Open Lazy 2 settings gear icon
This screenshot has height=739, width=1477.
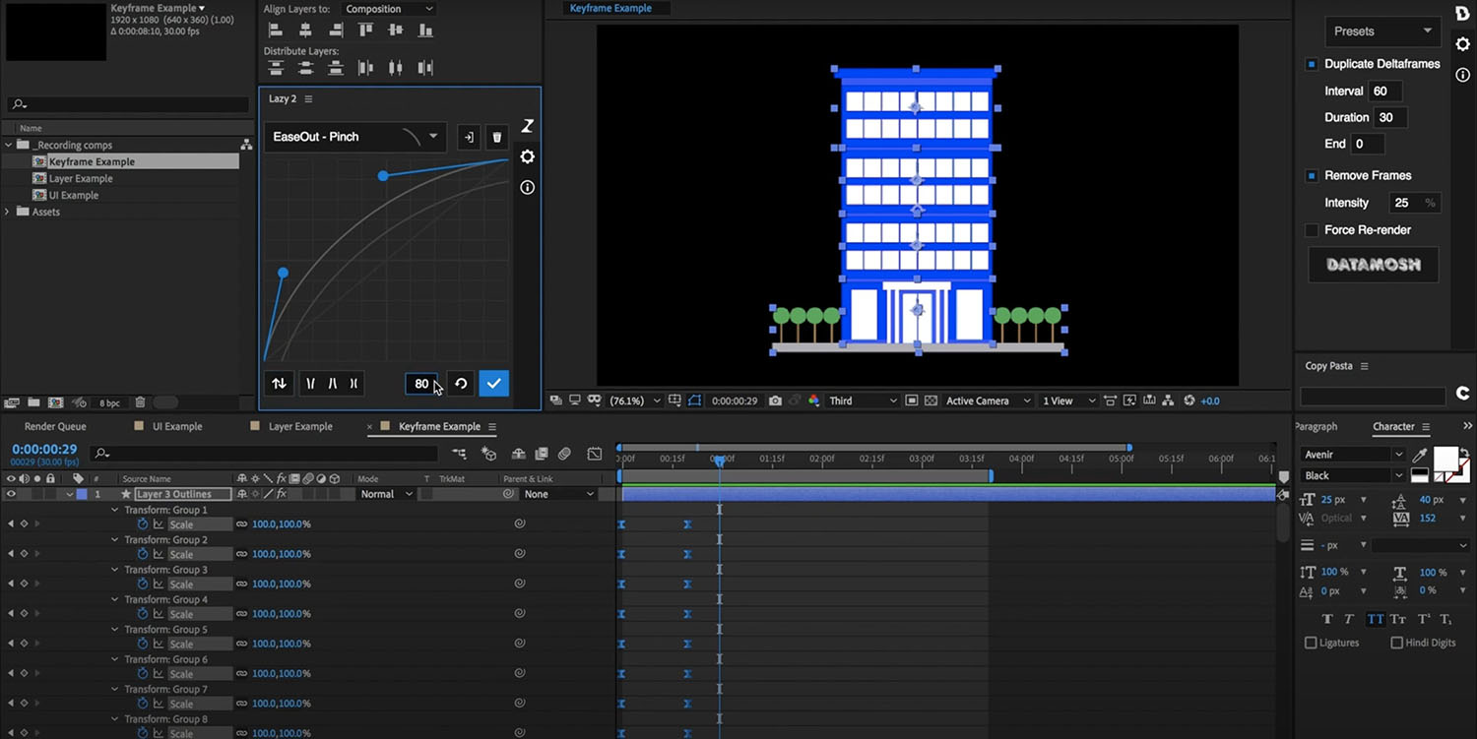[x=528, y=157]
